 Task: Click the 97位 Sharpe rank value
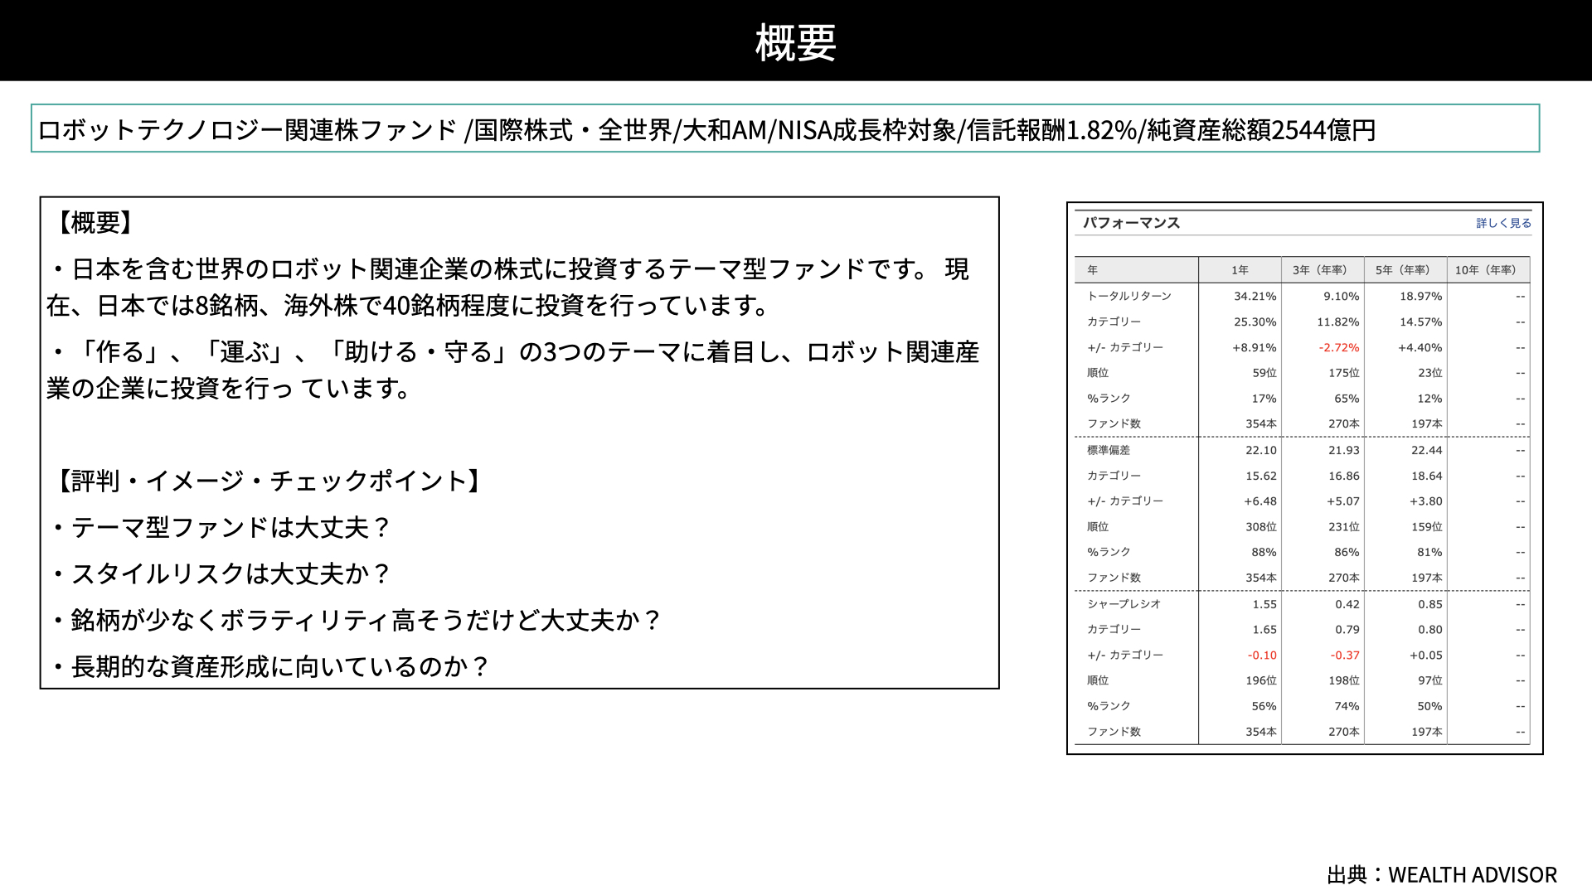[x=1430, y=680]
